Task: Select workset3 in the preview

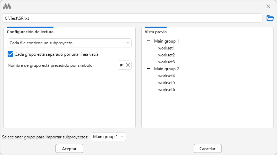Action: point(166,62)
